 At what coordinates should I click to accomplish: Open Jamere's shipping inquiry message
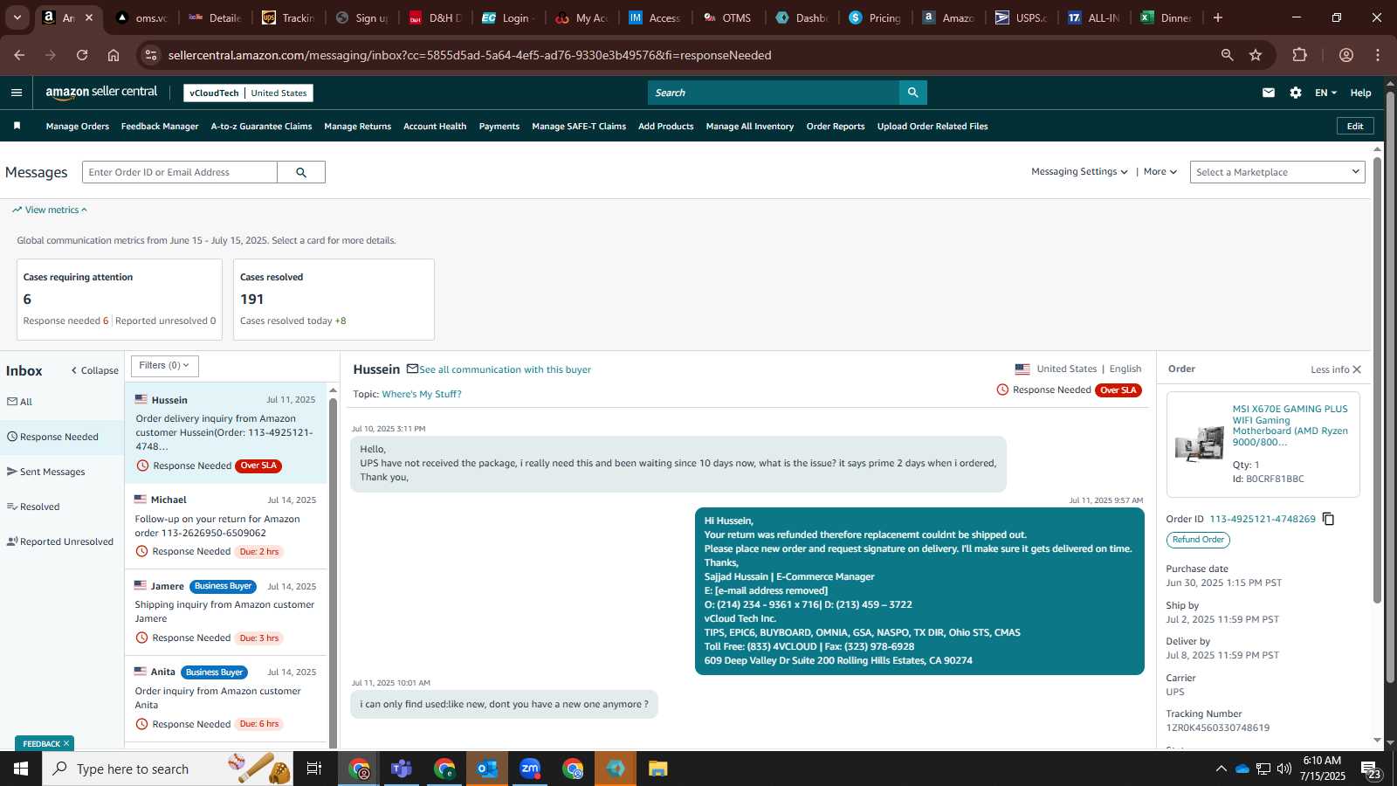click(225, 612)
